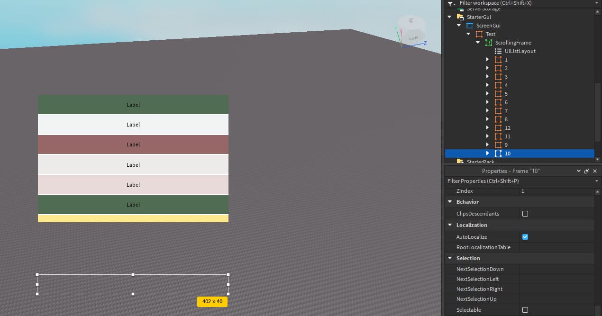The width and height of the screenshot is (602, 316).
Task: Click the NextSelectionLeft value field
Action: (556, 279)
